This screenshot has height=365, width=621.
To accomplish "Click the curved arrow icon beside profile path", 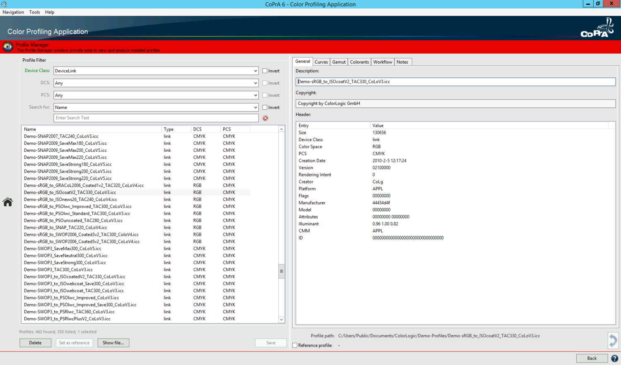I will 613,340.
